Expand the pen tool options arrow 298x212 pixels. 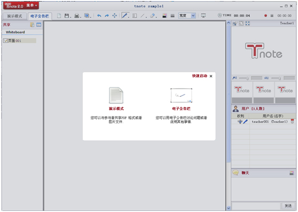[129, 17]
